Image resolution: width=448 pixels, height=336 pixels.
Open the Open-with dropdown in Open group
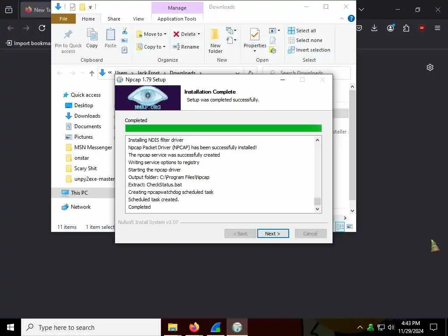pyautogui.click(x=274, y=30)
